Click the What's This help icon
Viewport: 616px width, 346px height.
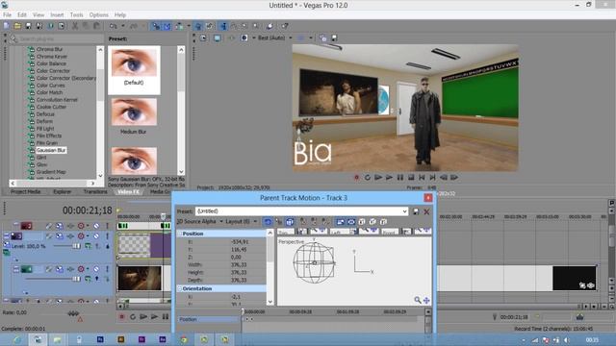click(x=285, y=26)
